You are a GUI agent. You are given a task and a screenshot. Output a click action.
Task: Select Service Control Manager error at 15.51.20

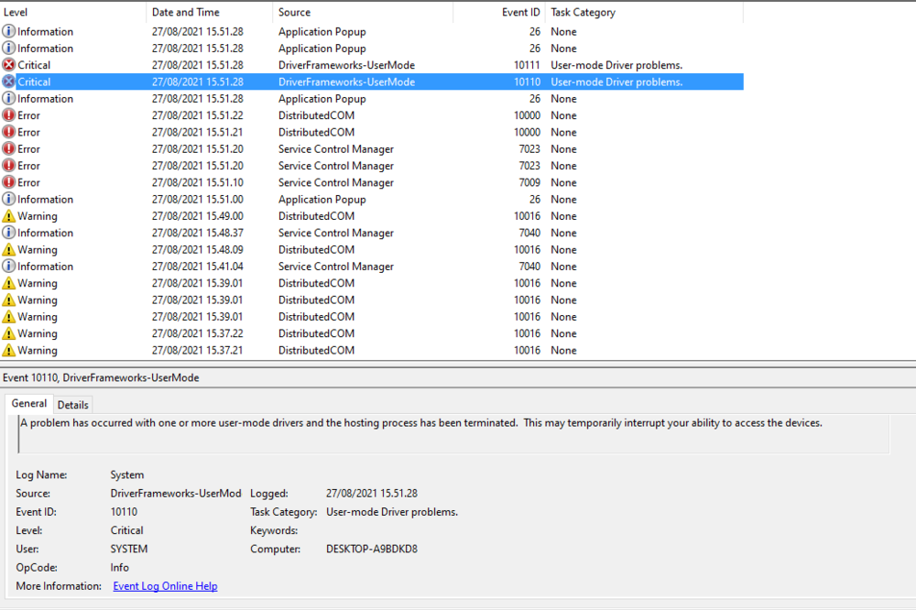coord(335,149)
